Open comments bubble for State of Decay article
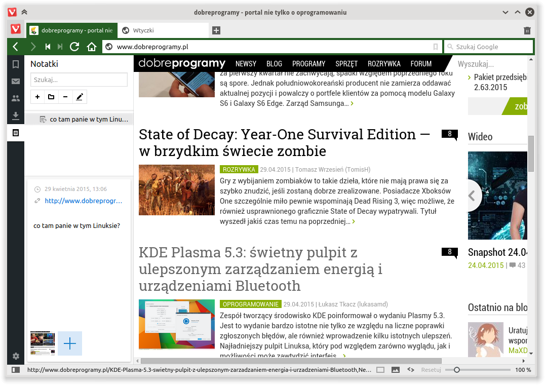 coord(450,134)
